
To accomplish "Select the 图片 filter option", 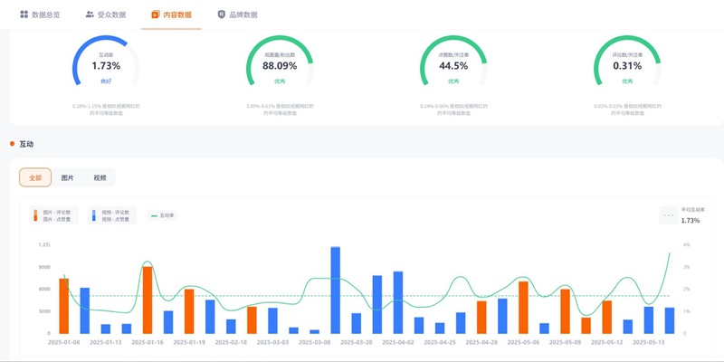I will (68, 177).
